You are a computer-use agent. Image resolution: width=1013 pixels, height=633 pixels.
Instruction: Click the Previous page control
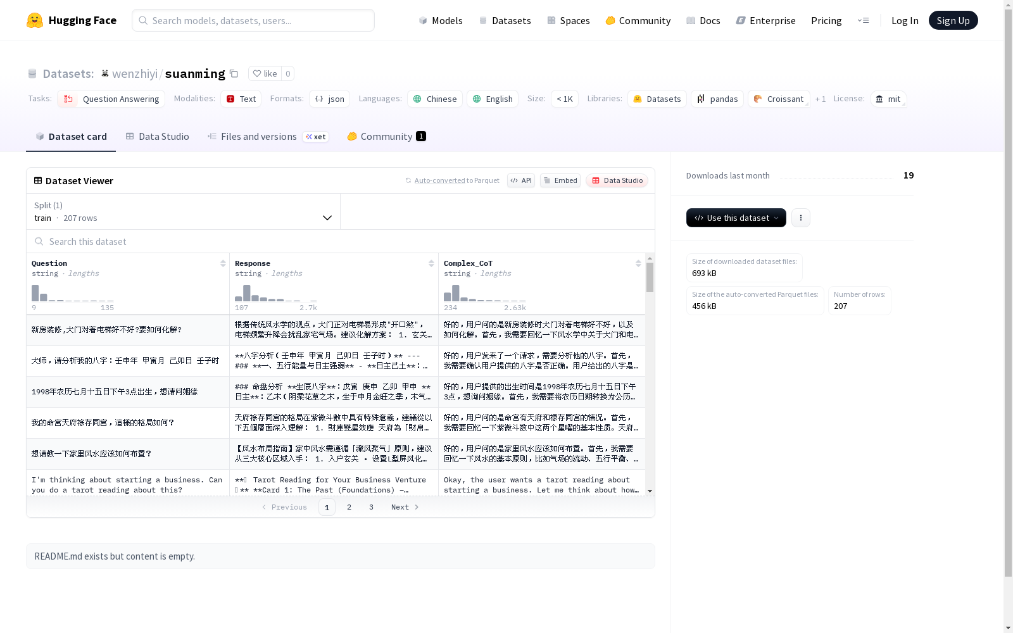284,507
